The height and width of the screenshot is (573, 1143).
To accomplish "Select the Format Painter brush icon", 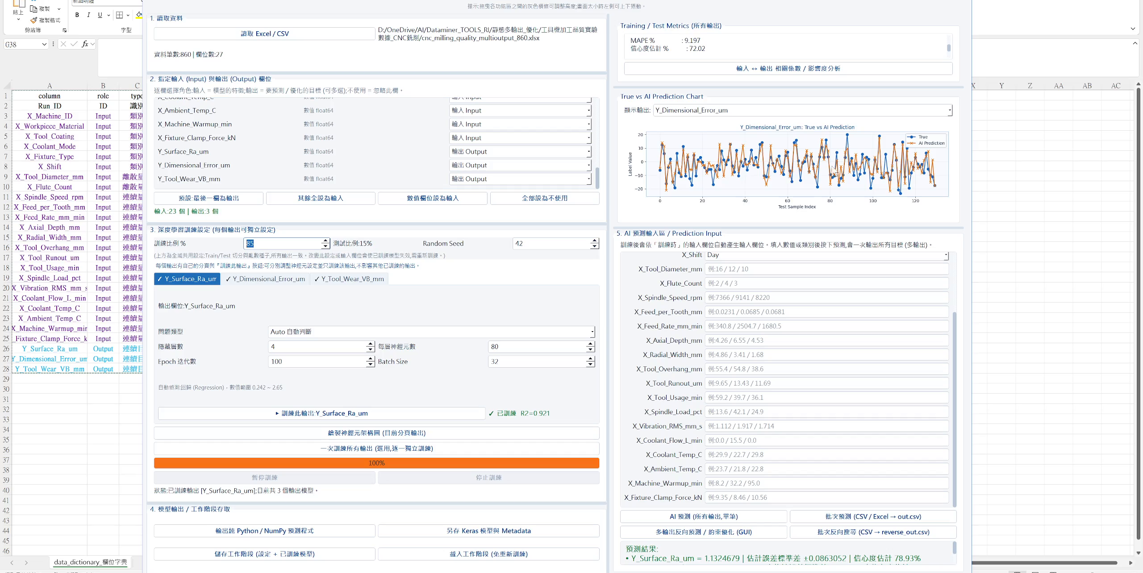I will [x=33, y=21].
